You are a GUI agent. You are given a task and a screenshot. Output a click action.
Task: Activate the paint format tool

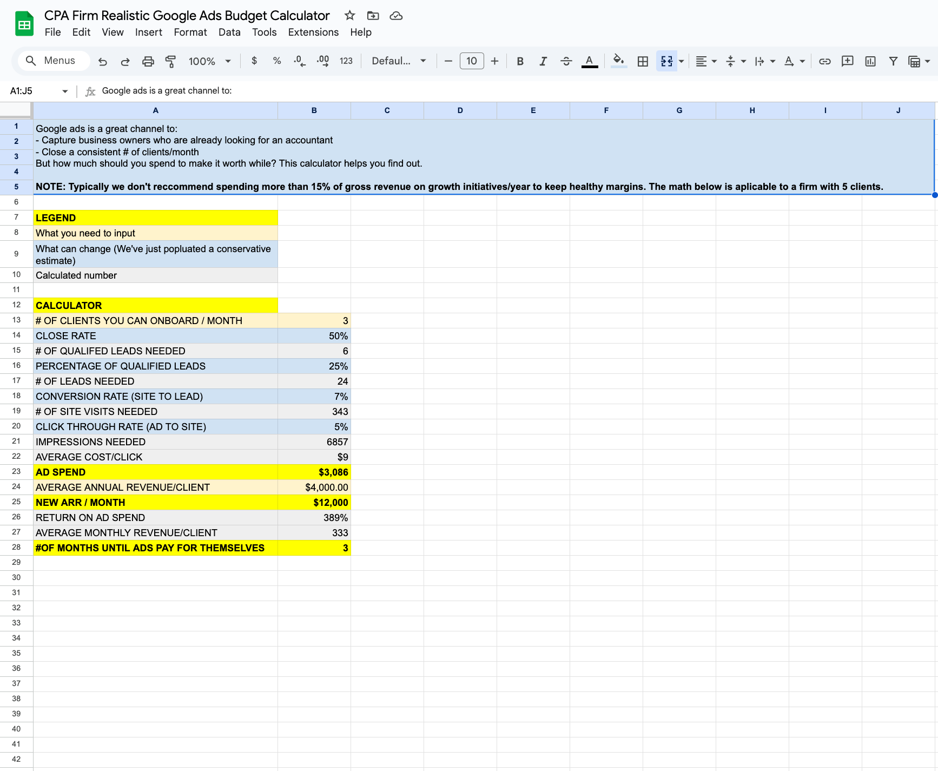pos(170,61)
